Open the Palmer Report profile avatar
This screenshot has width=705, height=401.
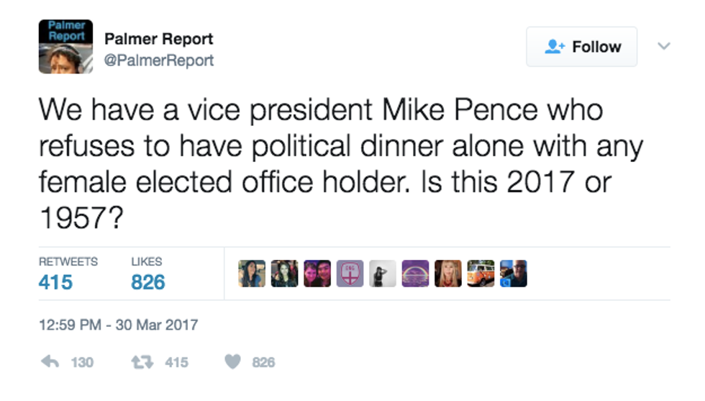click(65, 47)
